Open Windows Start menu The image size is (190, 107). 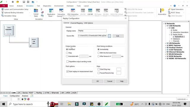(4, 104)
